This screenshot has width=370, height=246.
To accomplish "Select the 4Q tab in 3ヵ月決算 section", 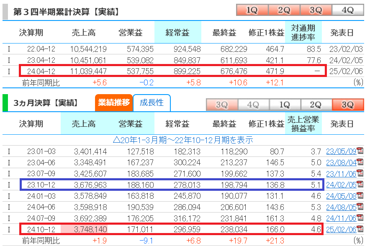I will [253, 105].
